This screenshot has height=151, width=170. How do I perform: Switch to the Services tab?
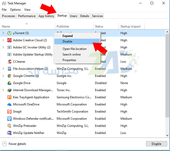click(98, 16)
